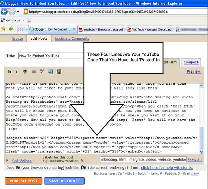Click the editor vertical scrollbar thumb
Viewport: 208px width, 189px height.
click(x=202, y=138)
